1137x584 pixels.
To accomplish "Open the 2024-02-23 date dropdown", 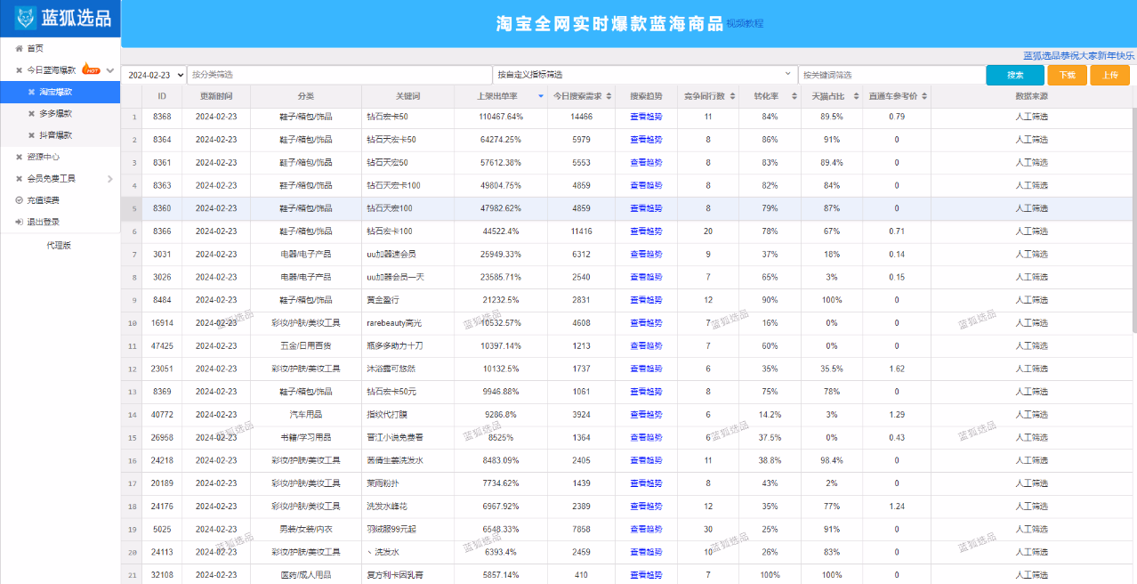I will [155, 75].
